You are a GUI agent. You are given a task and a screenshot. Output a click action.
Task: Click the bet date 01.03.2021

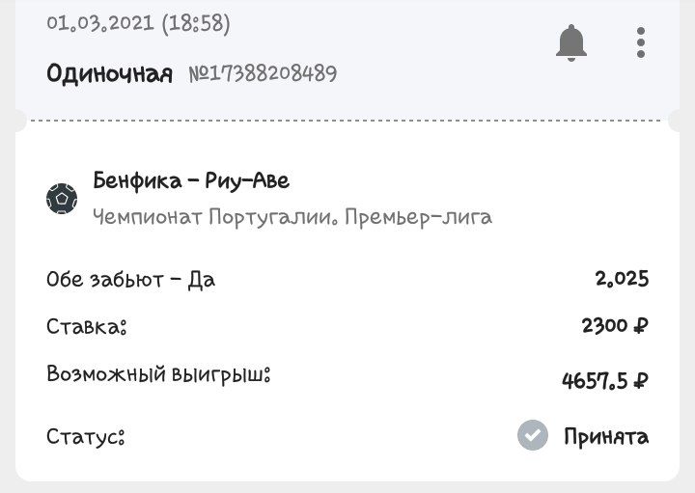click(99, 22)
